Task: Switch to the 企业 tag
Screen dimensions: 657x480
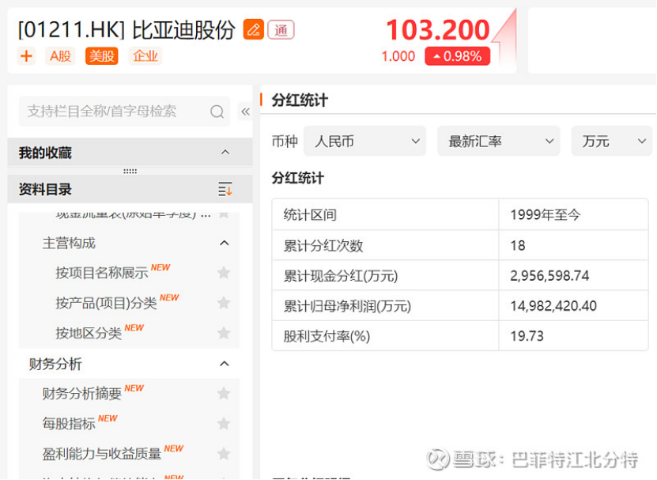Action: click(145, 56)
